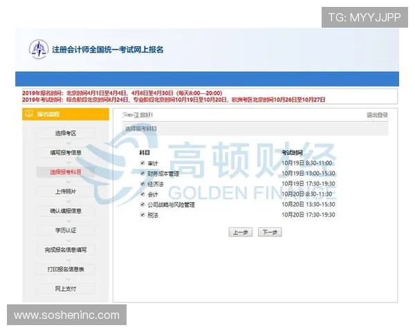Open the 学历认证 step
The height and width of the screenshot is (332, 415).
(66, 230)
